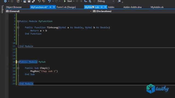The height and width of the screenshot is (98, 175).
Task: Click the Step Out icon
Action: 94,1
